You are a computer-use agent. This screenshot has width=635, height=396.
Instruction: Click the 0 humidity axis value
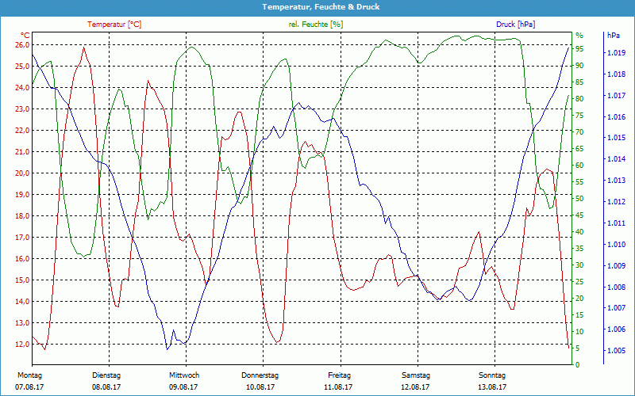pyautogui.click(x=578, y=365)
